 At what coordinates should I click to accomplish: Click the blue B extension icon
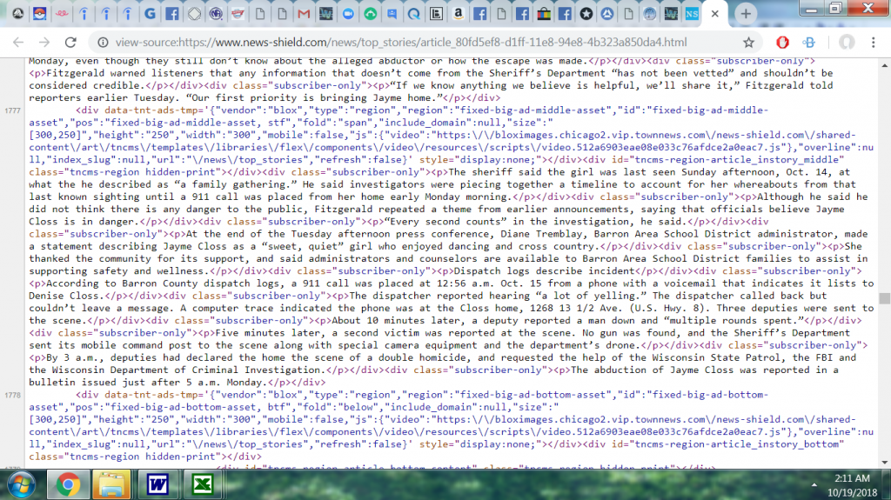(808, 42)
